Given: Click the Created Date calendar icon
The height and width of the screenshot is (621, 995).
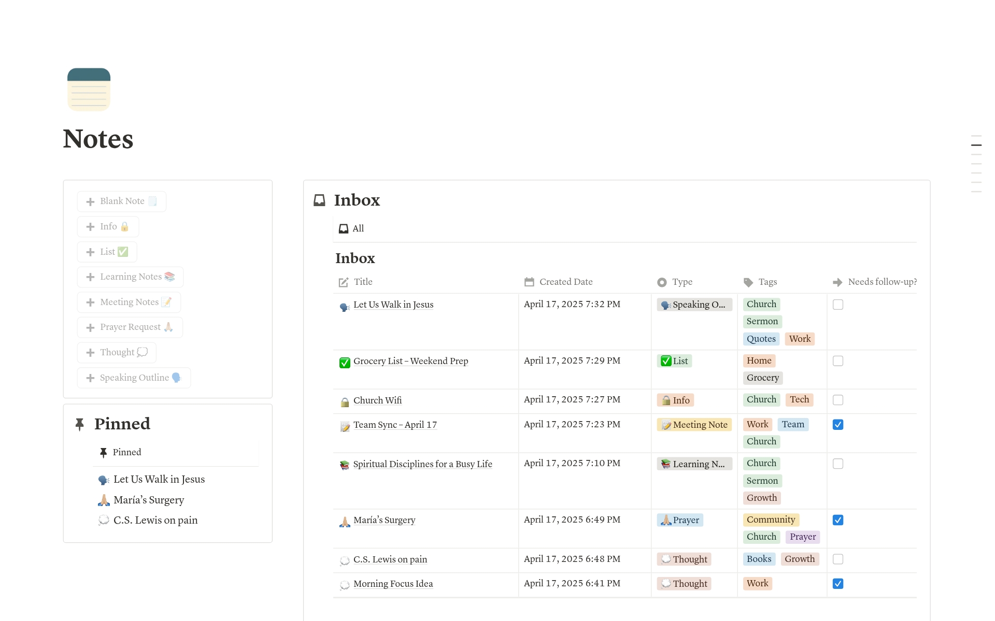Looking at the screenshot, I should (529, 282).
